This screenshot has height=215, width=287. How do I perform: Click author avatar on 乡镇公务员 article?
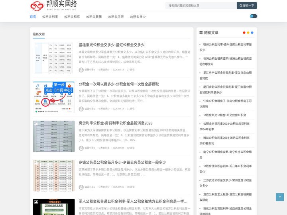point(81,187)
